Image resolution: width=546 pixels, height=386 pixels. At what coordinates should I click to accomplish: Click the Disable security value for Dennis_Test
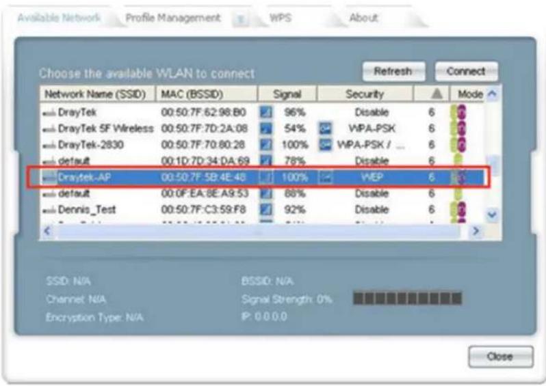pos(372,210)
